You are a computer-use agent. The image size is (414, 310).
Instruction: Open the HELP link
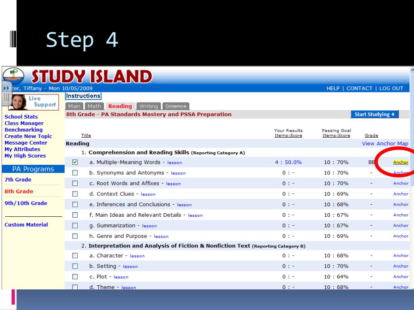[333, 88]
